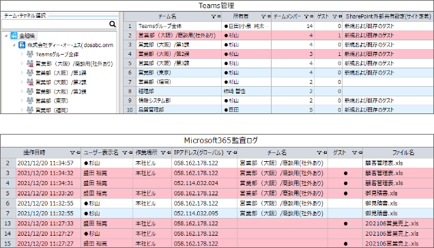Open filter icon for IPアドレス(グローバル) column
This screenshot has width=434, height=248.
tap(229, 152)
